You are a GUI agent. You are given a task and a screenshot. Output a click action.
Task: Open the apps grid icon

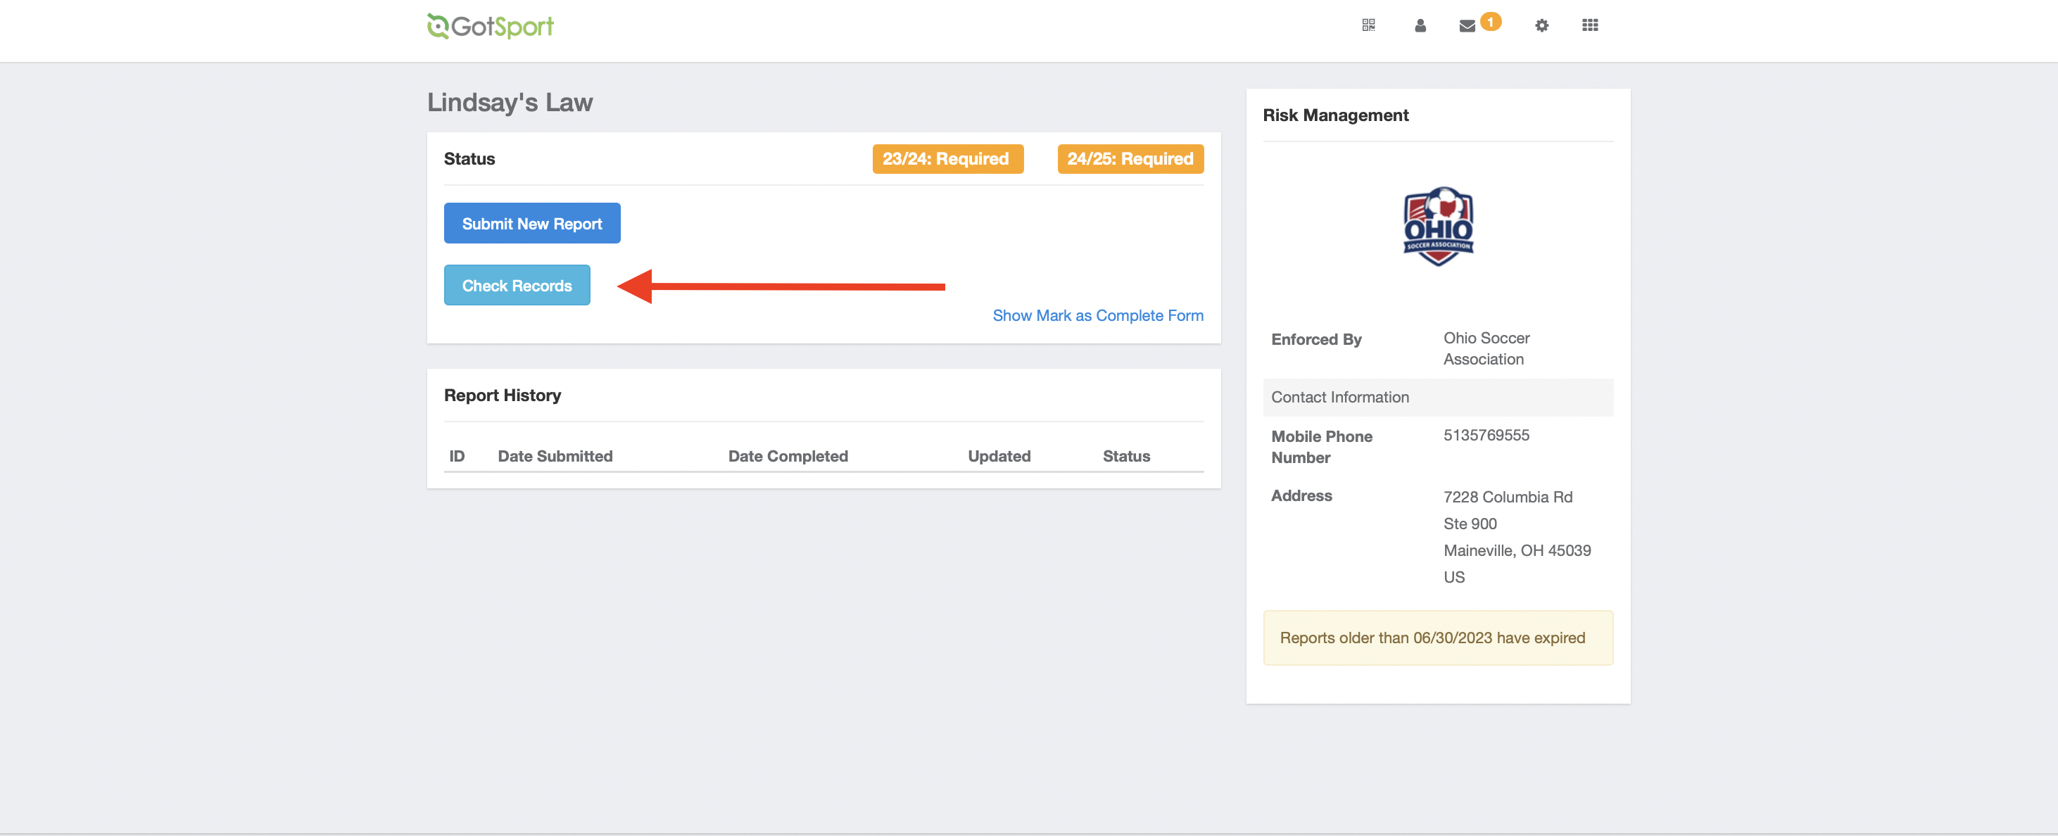tap(1590, 25)
